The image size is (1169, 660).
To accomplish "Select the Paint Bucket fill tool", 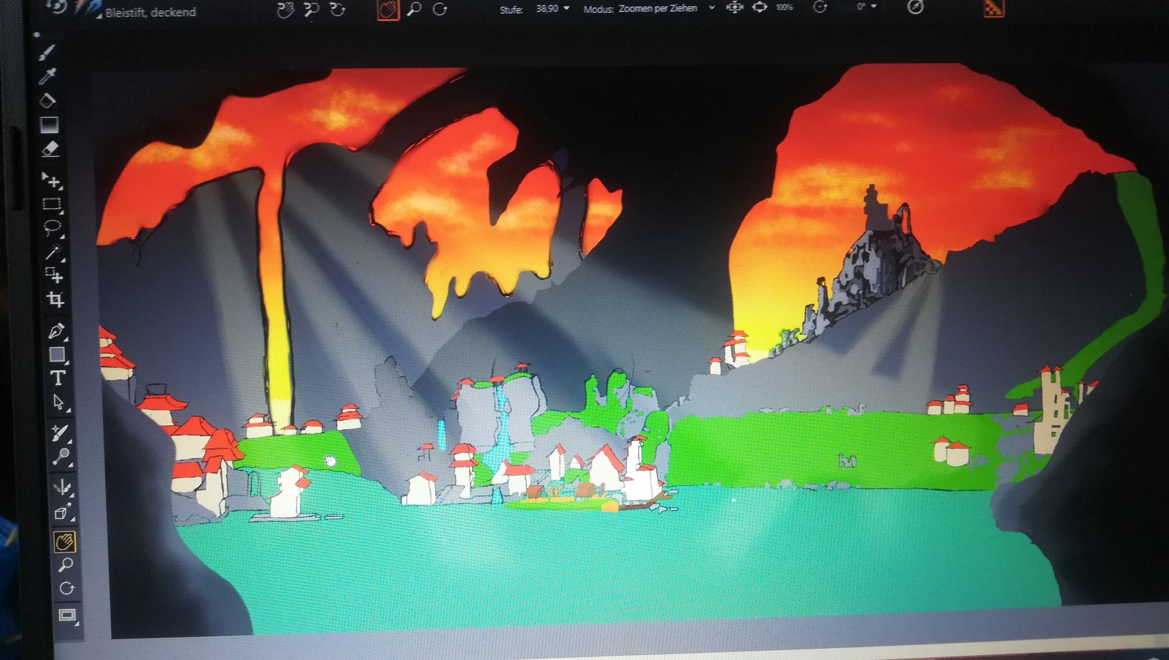I will tap(47, 100).
